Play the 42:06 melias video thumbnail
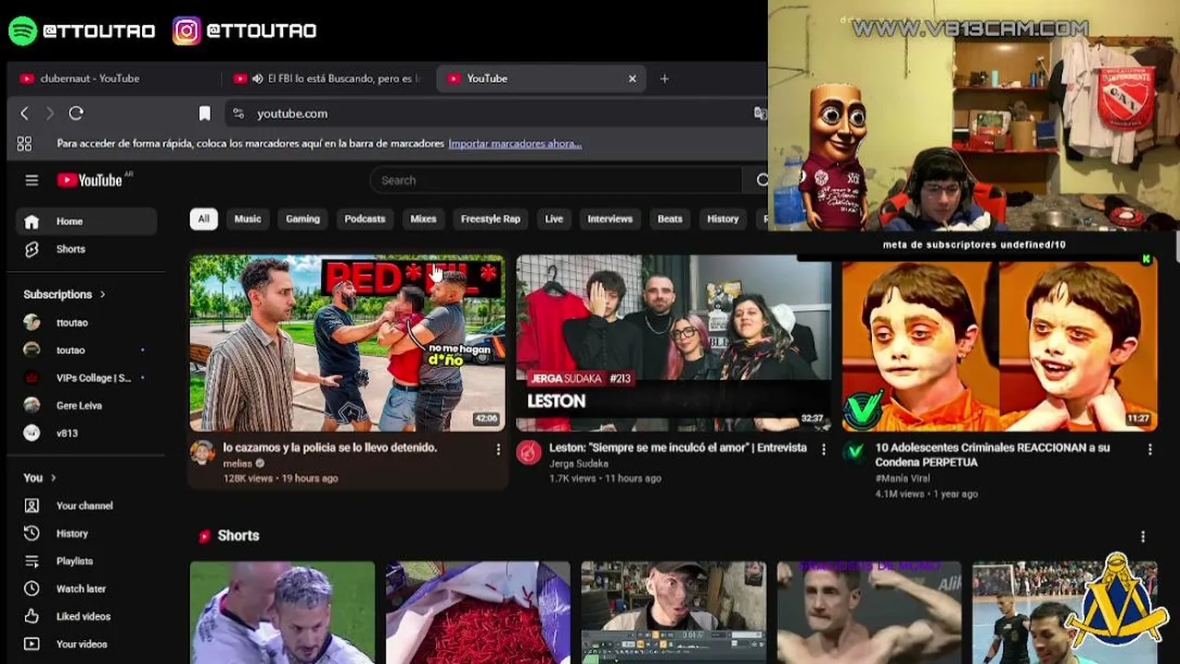The image size is (1180, 664). click(x=348, y=343)
